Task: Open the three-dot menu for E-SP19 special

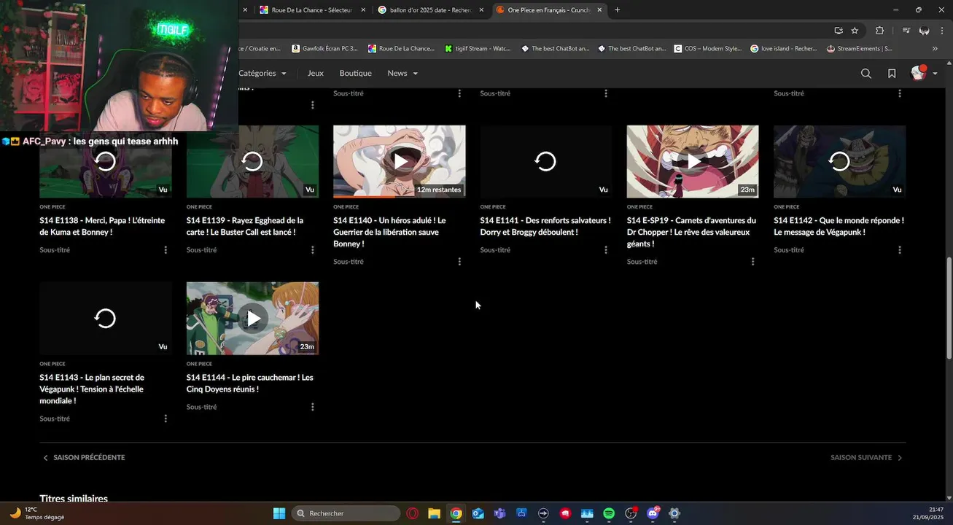Action: point(753,262)
